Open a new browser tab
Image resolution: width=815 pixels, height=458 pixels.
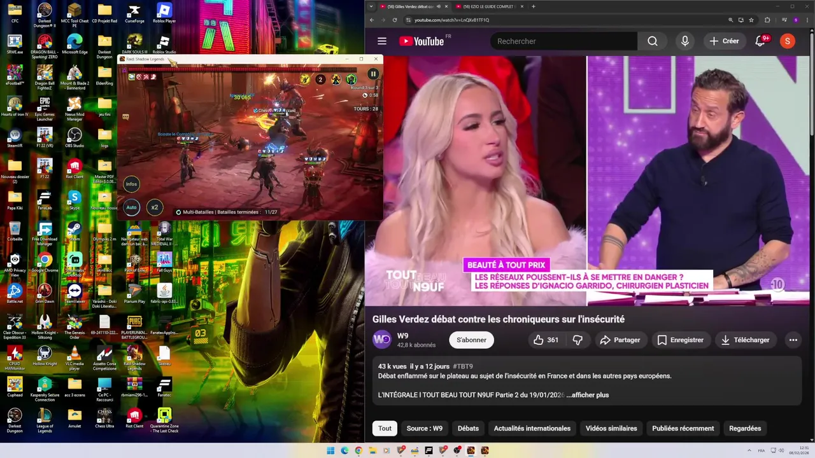pyautogui.click(x=534, y=6)
